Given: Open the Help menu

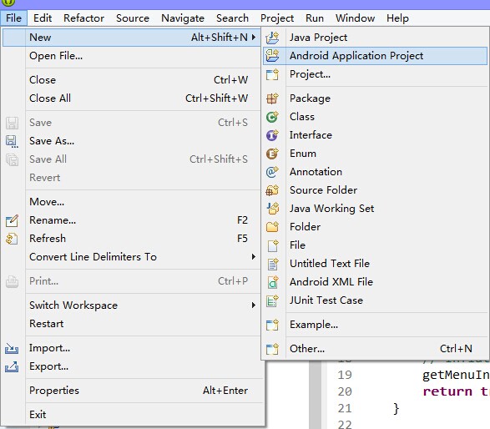Looking at the screenshot, I should pos(397,18).
